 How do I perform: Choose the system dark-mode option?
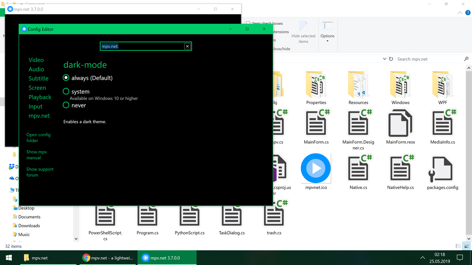(66, 91)
